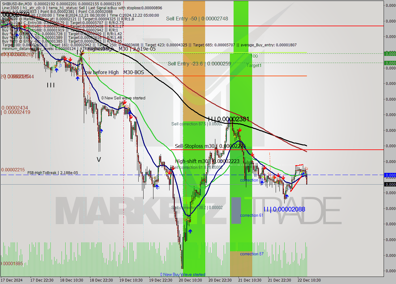Viewport: 396px width, 284px height.
Task: Click the 'Sell correction 38.2 | 0.00002' label
Action: coord(197,207)
